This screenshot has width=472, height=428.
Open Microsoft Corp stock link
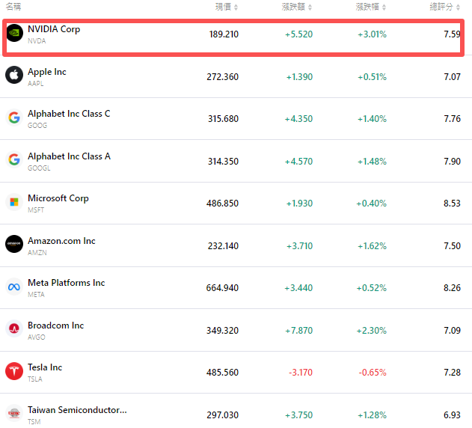[x=58, y=198]
